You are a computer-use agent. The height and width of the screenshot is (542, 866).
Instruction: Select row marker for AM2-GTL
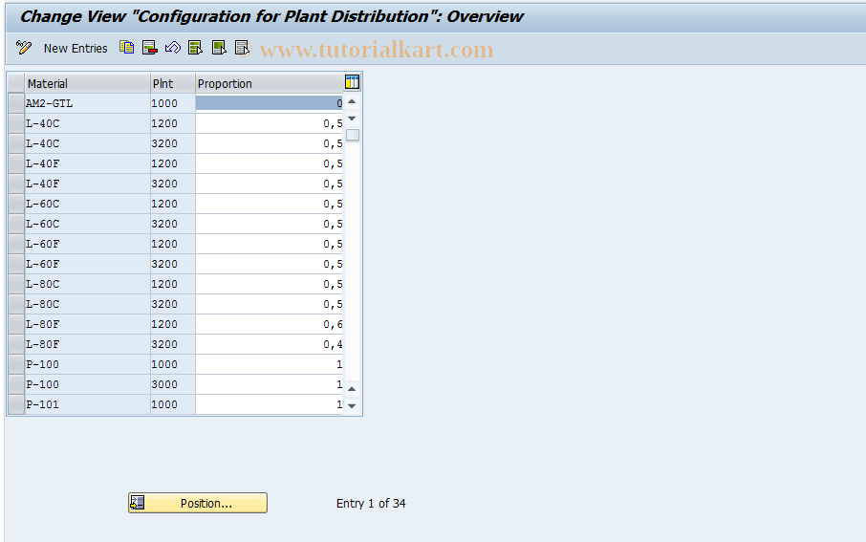(x=16, y=103)
